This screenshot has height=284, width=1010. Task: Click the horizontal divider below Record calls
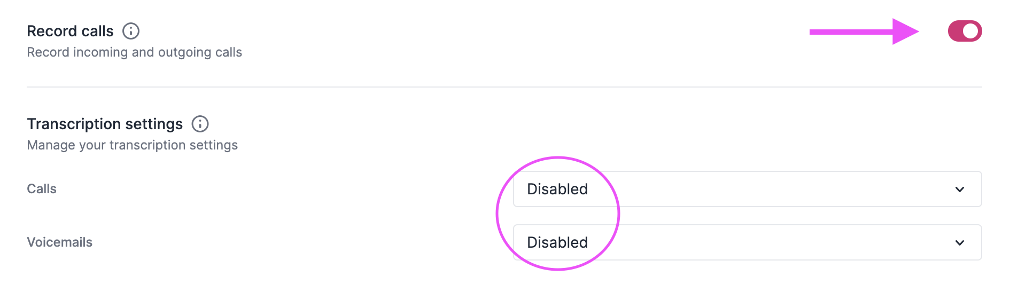(504, 86)
